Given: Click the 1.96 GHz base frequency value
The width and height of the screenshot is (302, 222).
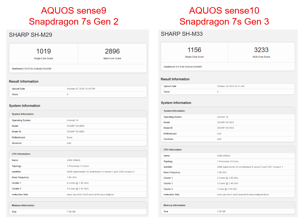Looking at the screenshot, I should click(x=72, y=177).
